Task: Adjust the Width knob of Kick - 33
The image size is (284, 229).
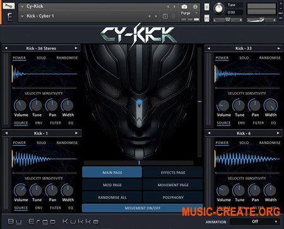Action: (x=271, y=105)
